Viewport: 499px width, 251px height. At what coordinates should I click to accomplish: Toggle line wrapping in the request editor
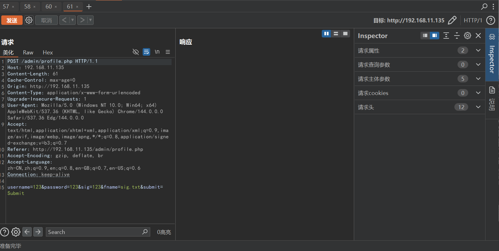146,52
